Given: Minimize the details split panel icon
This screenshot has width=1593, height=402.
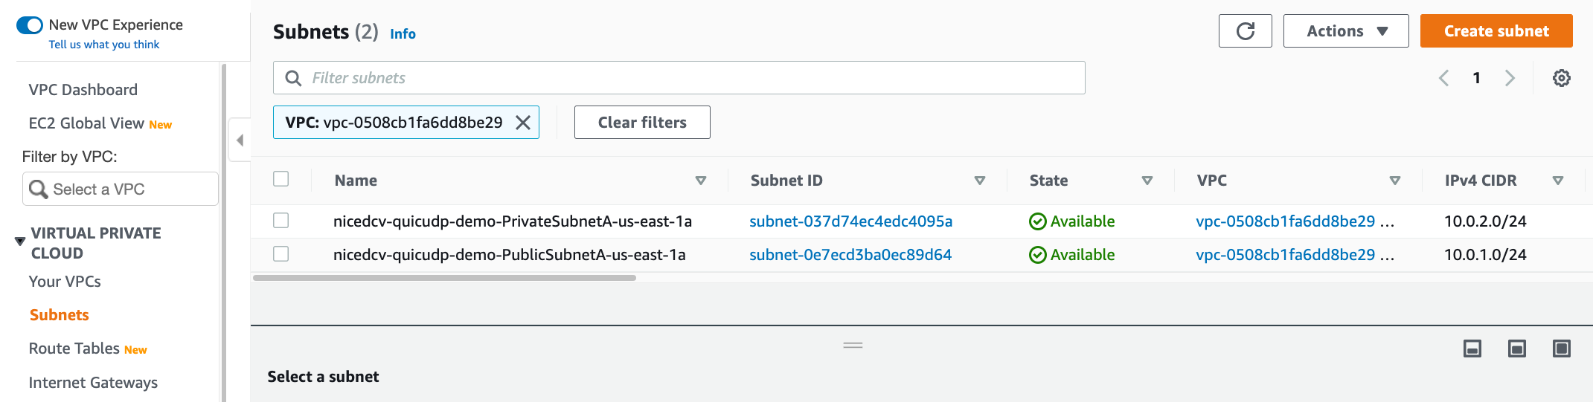Looking at the screenshot, I should (1472, 348).
